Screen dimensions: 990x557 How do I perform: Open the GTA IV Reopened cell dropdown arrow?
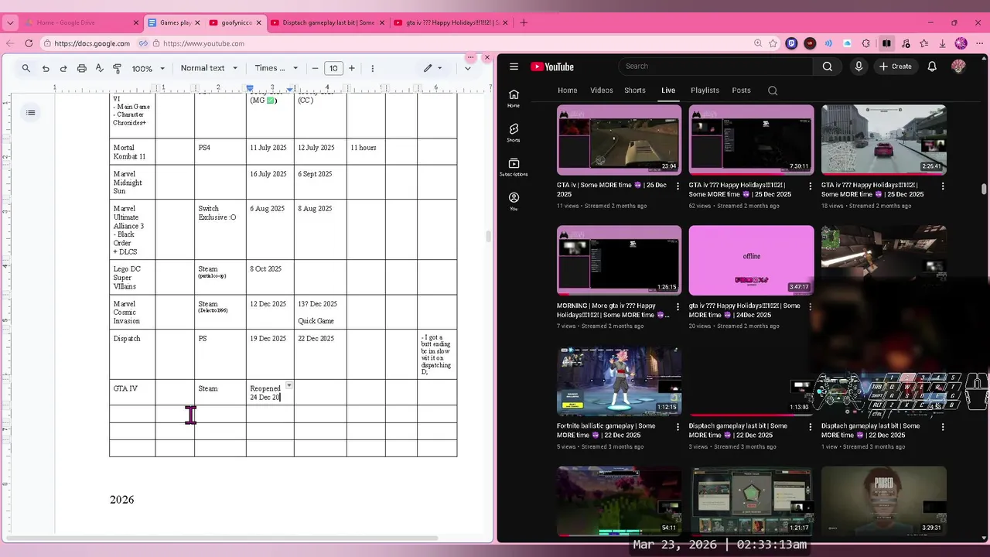pyautogui.click(x=288, y=385)
